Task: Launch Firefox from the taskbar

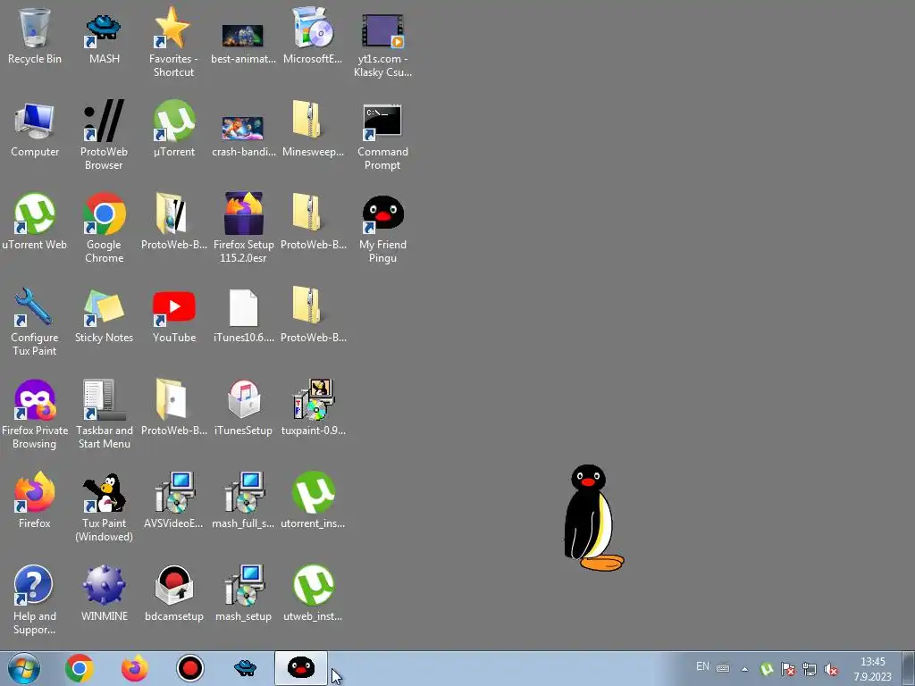Action: point(135,668)
